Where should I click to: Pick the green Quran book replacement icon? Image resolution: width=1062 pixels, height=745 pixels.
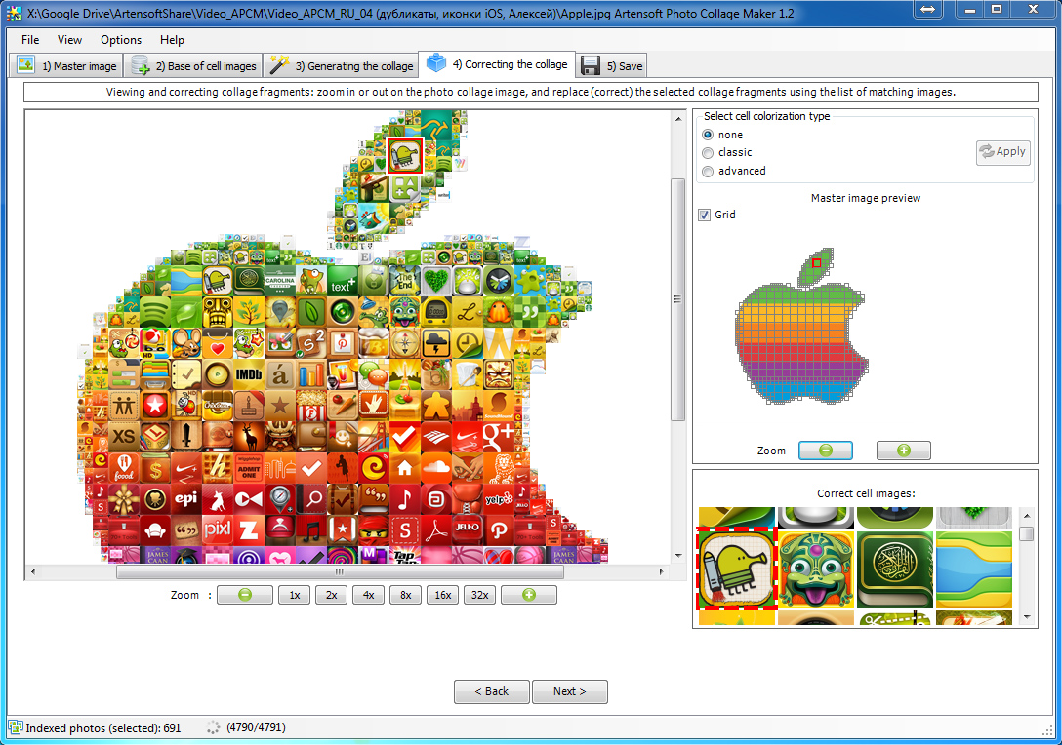[895, 569]
